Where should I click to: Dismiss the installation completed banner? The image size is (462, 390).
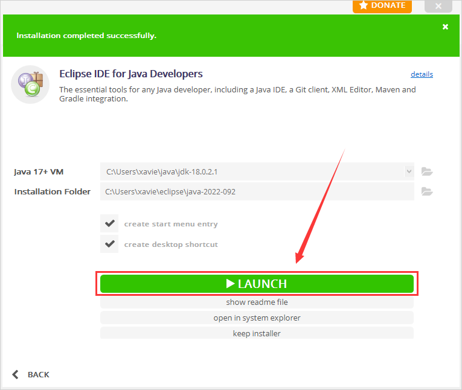(x=445, y=27)
